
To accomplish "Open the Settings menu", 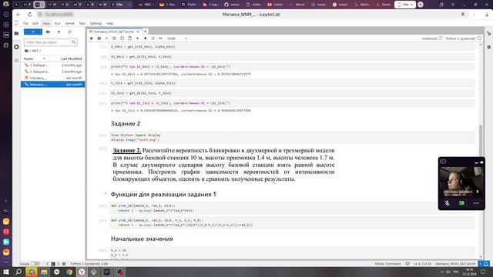I will point(96,24).
